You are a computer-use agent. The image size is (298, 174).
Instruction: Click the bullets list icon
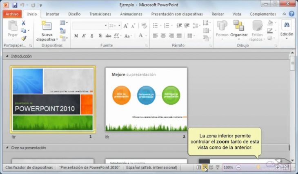(x=156, y=26)
